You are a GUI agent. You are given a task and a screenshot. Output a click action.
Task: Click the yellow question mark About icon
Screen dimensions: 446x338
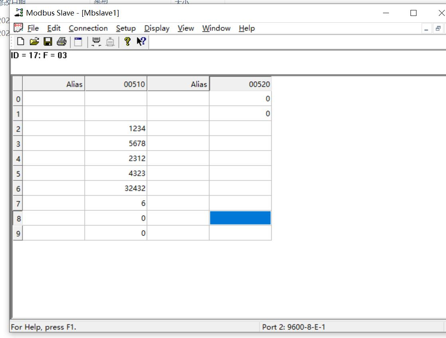point(127,41)
